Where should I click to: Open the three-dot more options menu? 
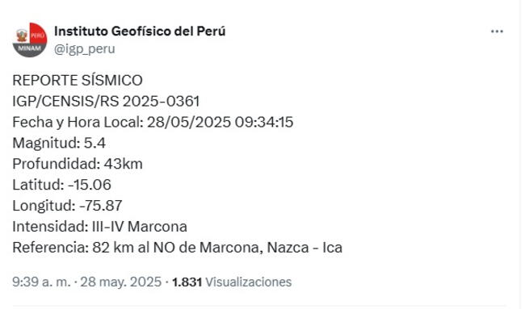(497, 31)
